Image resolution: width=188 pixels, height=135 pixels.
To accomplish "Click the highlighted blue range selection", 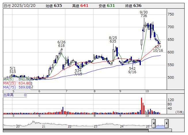I will point(160,126).
